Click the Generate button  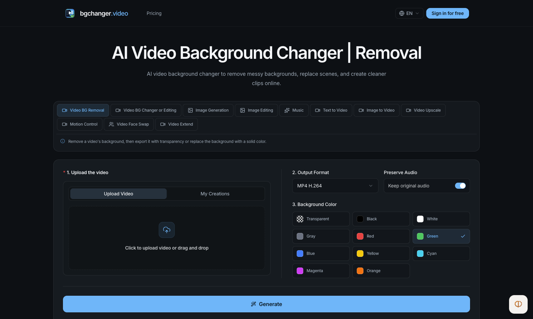[x=266, y=304]
